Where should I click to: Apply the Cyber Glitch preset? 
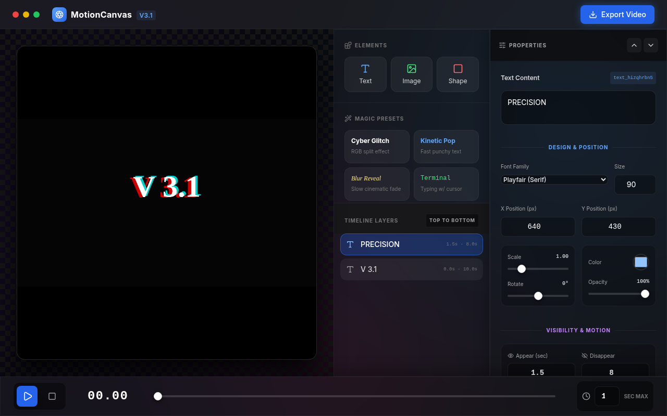377,146
